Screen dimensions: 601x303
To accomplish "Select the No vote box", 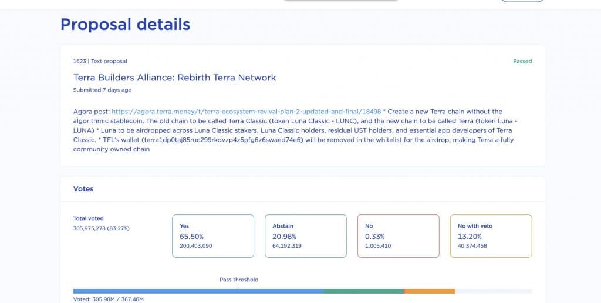I will pos(399,235).
